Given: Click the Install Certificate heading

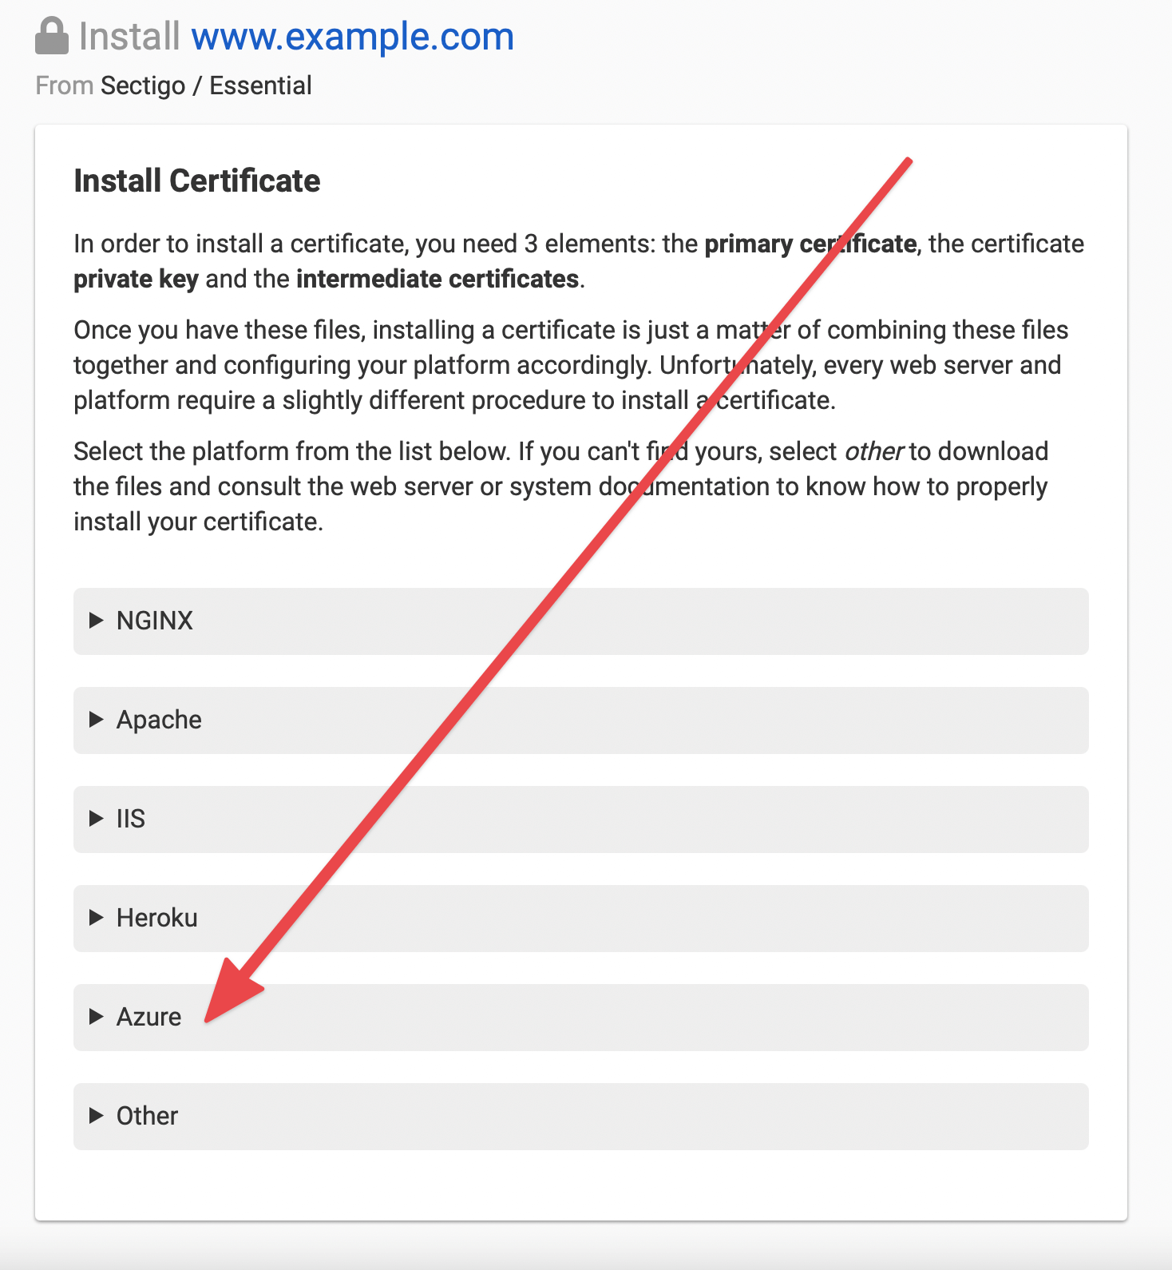Looking at the screenshot, I should coord(196,181).
